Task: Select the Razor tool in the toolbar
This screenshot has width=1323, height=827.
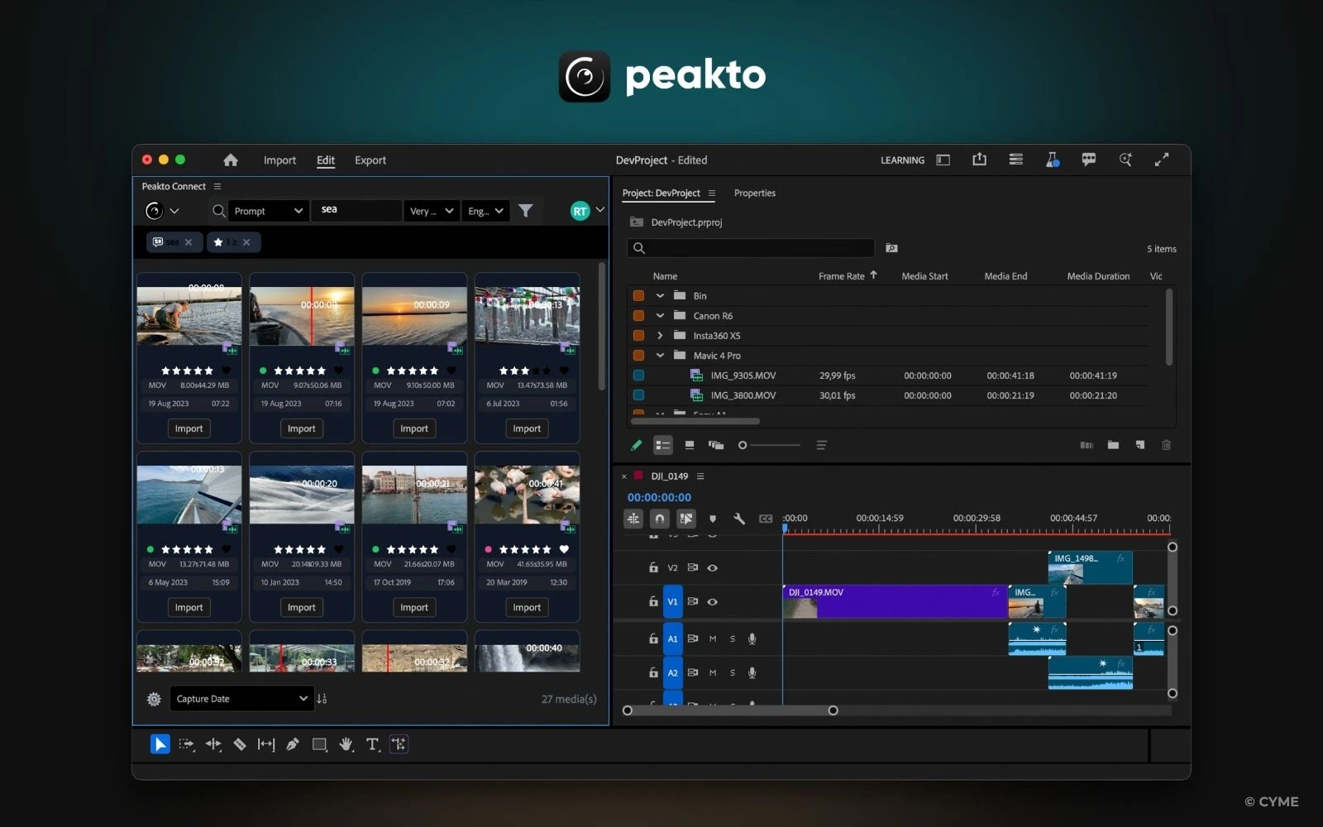Action: 240,744
